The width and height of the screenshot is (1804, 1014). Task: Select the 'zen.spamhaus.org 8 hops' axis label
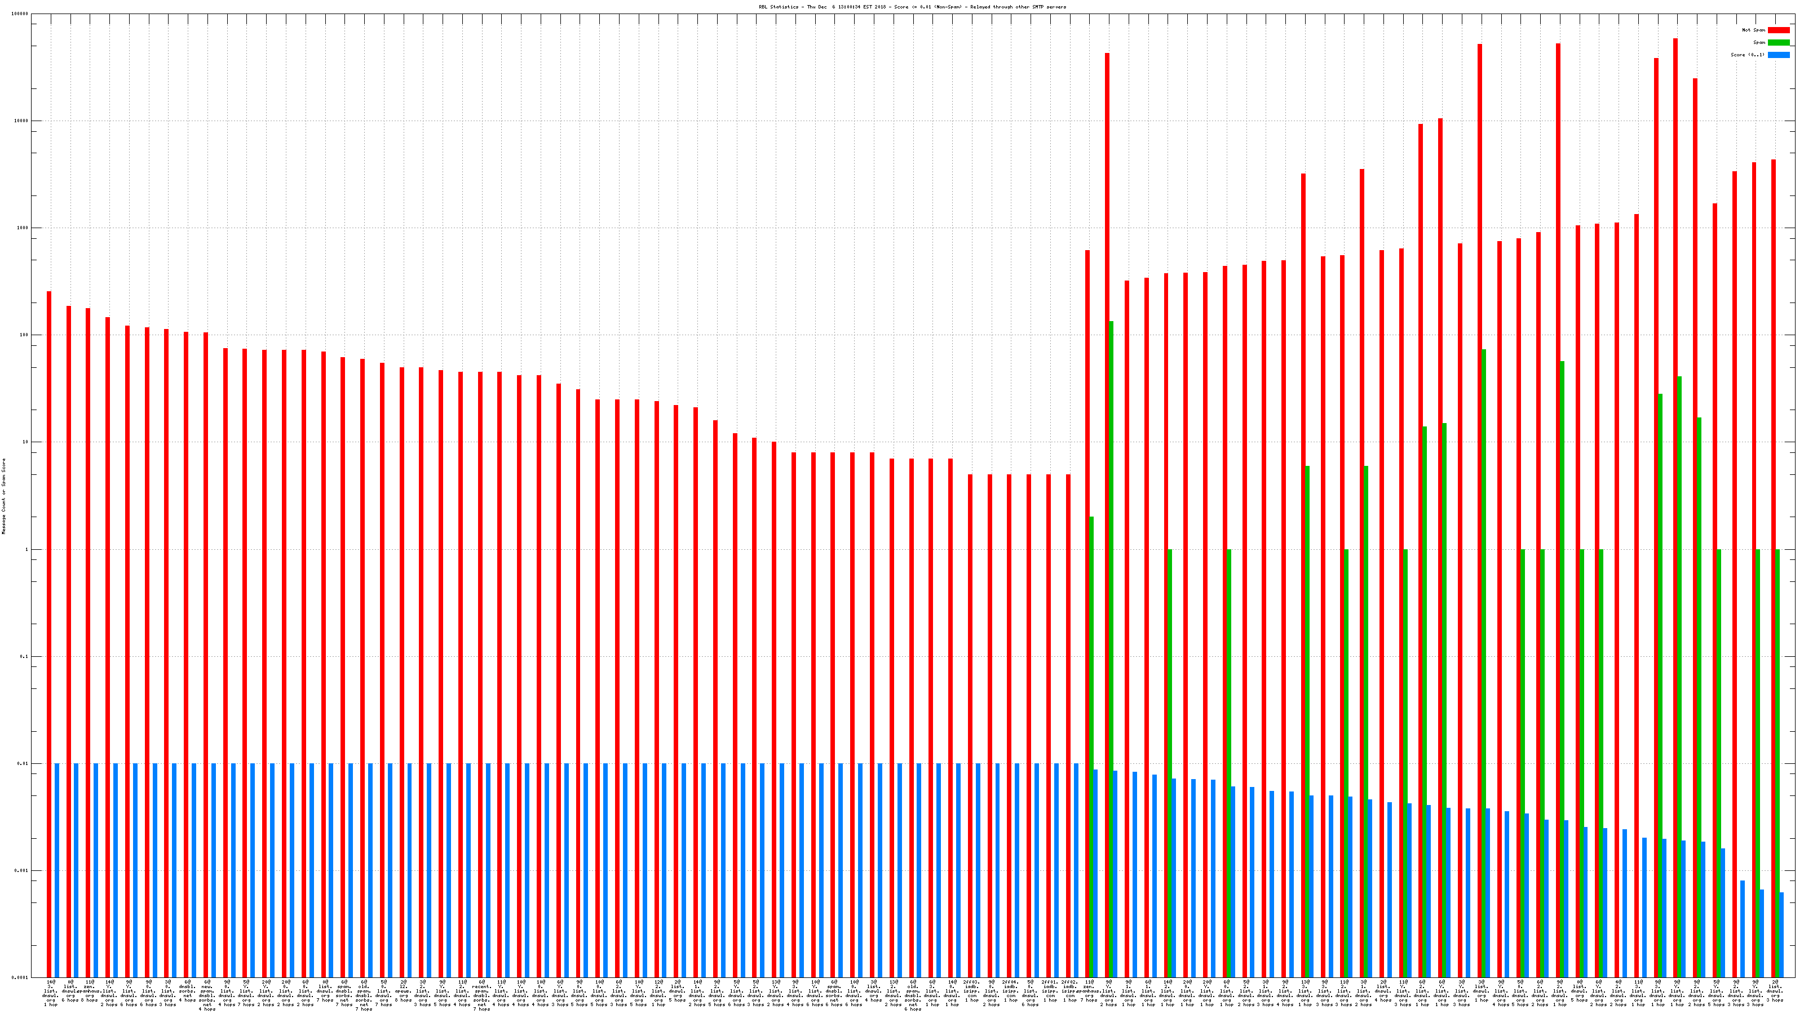point(90,991)
